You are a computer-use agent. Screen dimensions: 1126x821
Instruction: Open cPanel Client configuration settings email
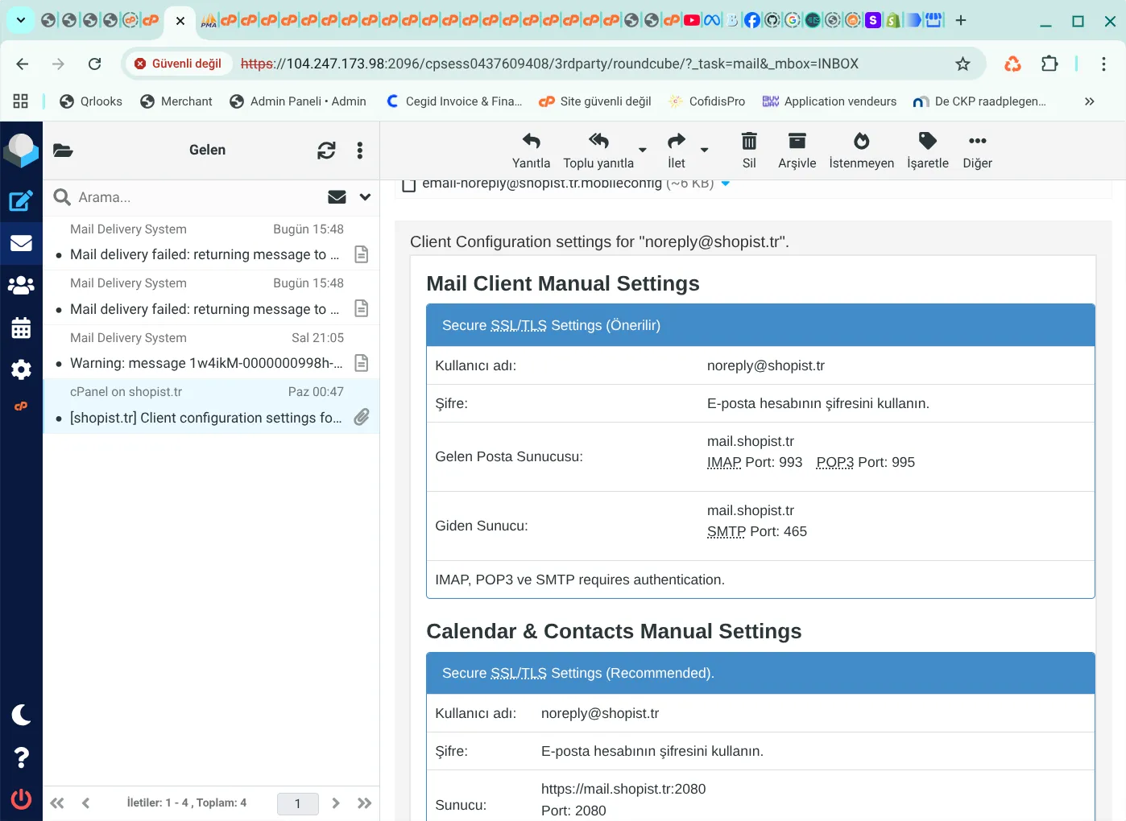point(205,417)
